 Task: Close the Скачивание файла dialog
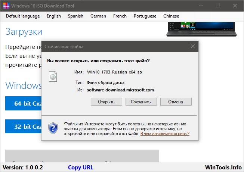pyautogui.click(x=193, y=46)
